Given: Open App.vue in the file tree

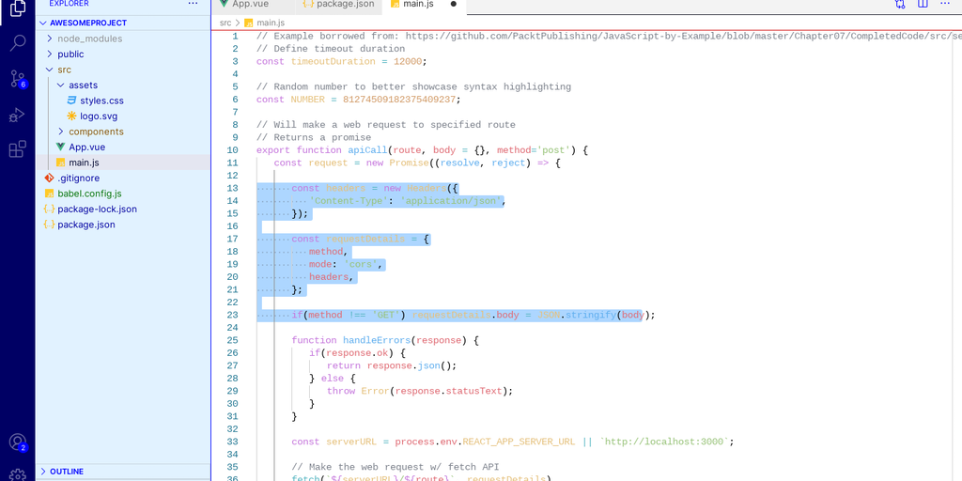Looking at the screenshot, I should click(x=87, y=147).
